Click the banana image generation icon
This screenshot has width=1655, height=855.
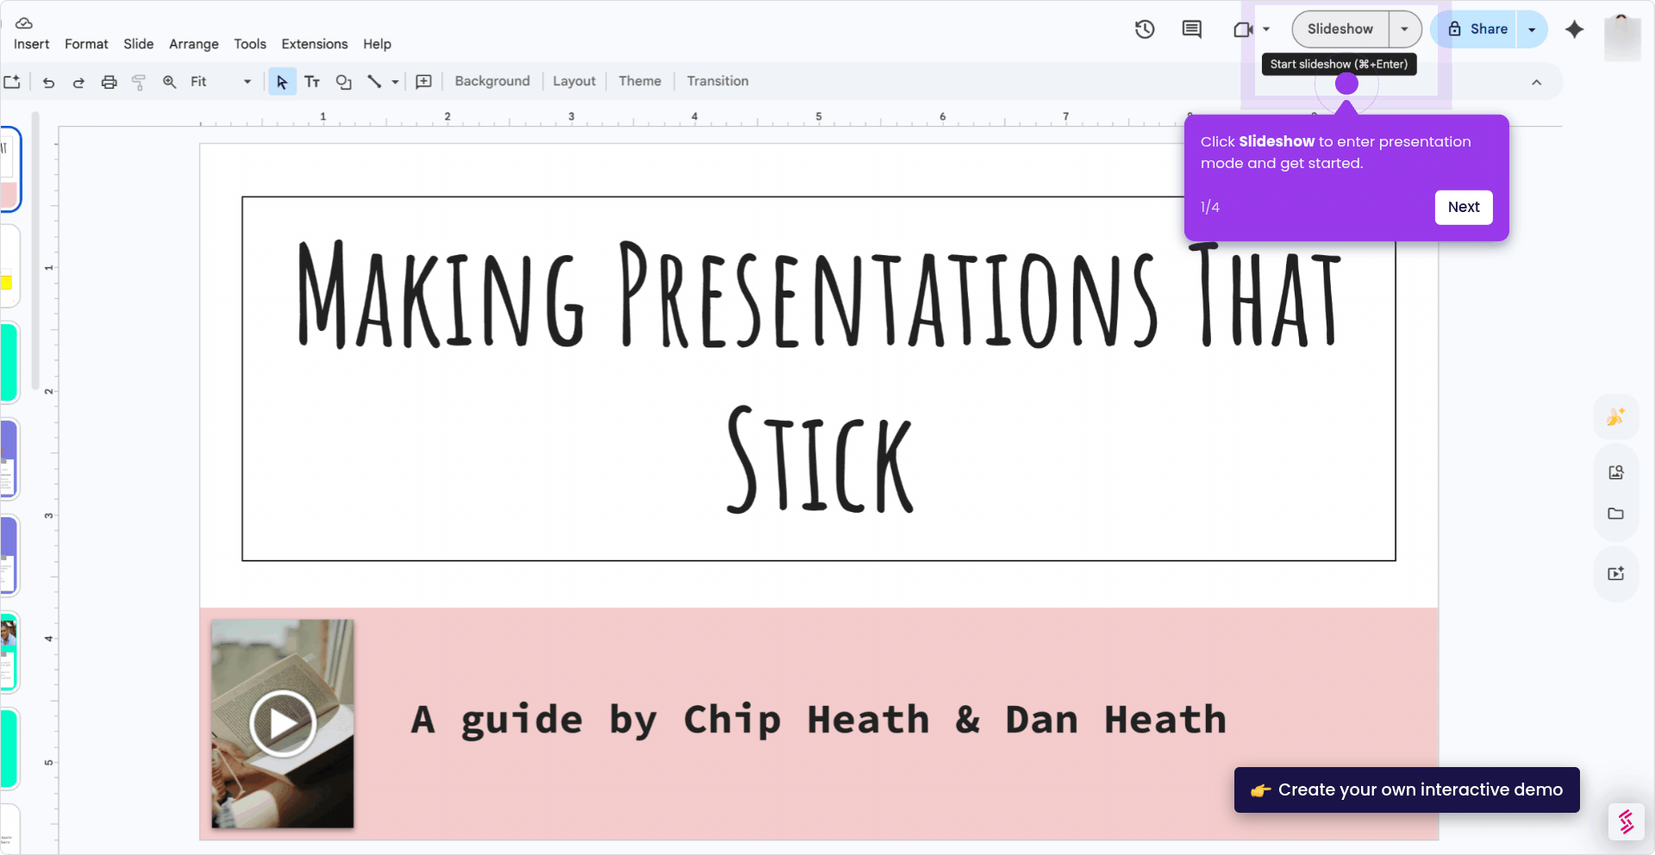click(x=1616, y=417)
